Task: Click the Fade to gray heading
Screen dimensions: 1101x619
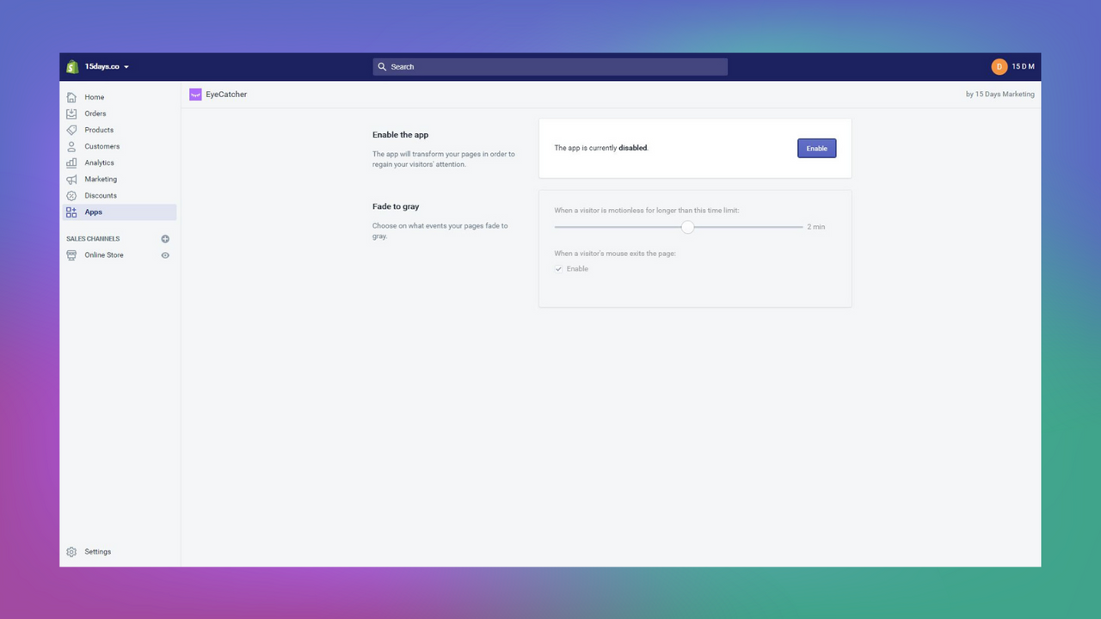Action: pyautogui.click(x=396, y=206)
